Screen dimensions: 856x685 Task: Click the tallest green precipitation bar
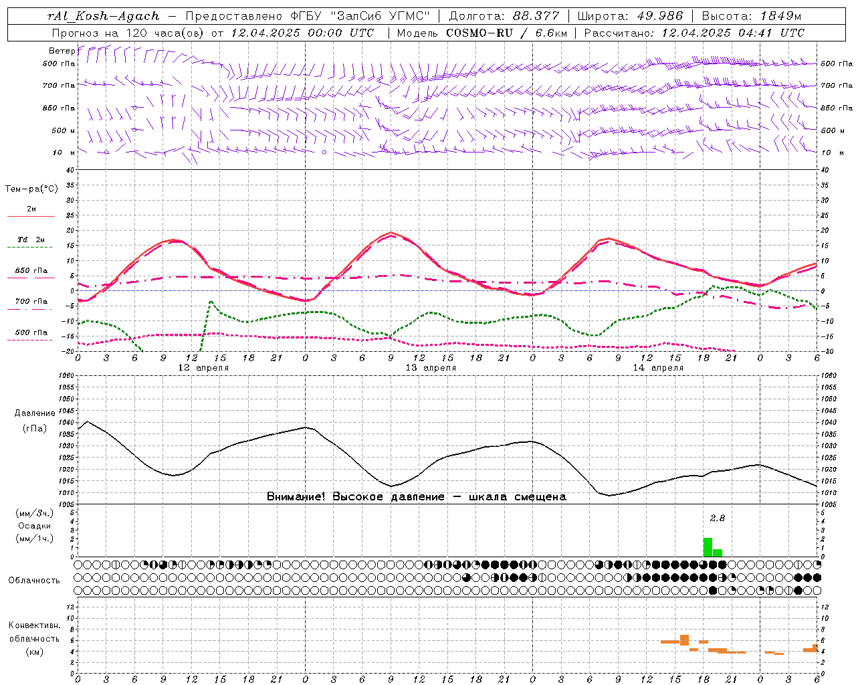708,547
